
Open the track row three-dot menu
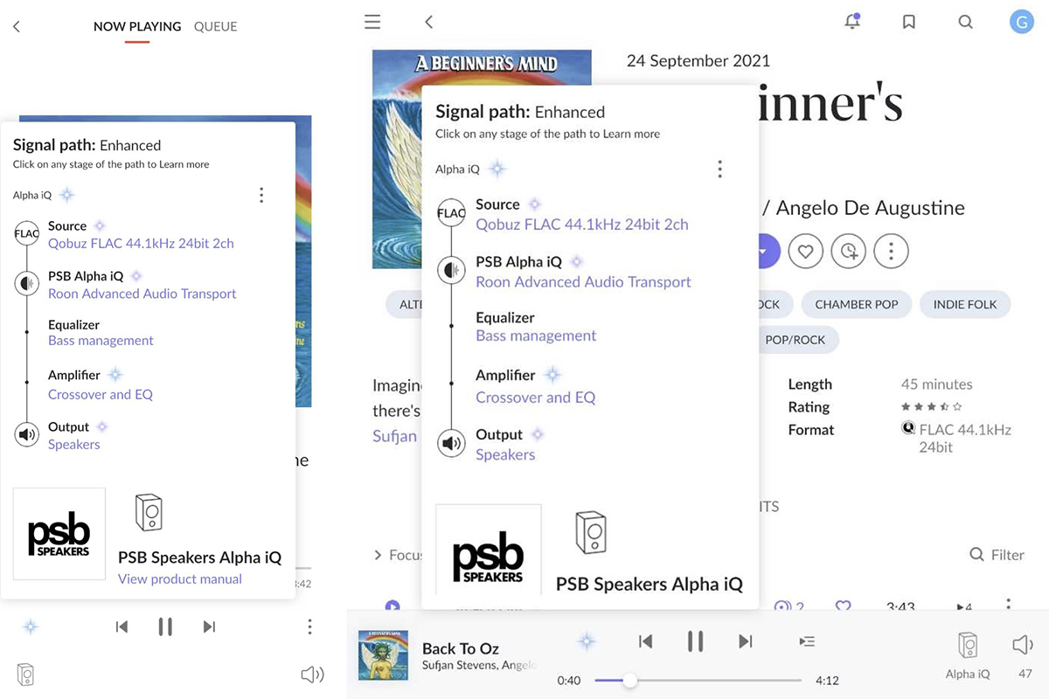(x=1008, y=605)
